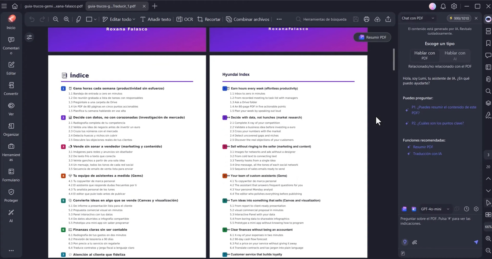Open Combinar archivos tool

tap(248, 19)
